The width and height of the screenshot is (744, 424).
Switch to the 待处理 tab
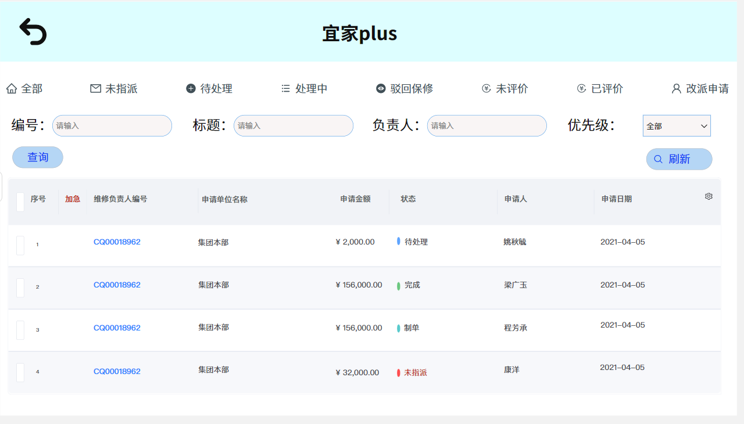209,89
